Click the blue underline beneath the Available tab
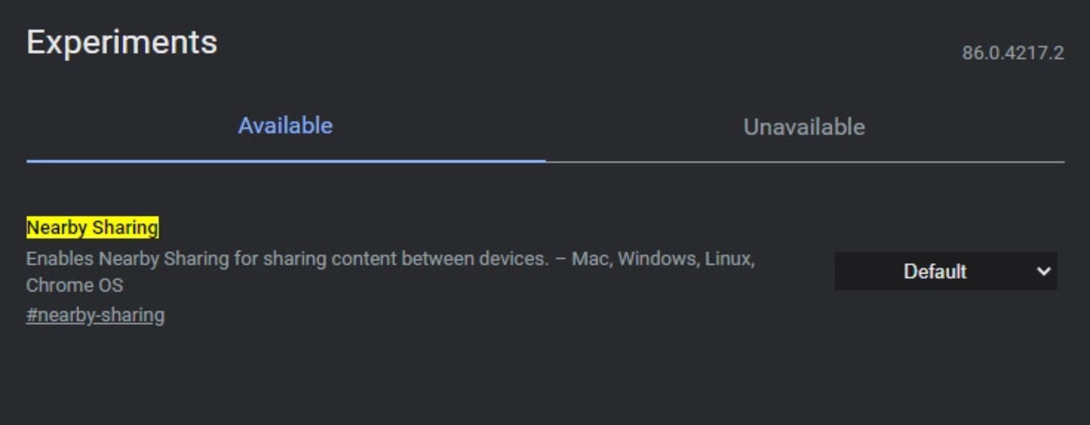Image resolution: width=1090 pixels, height=425 pixels. tap(286, 161)
